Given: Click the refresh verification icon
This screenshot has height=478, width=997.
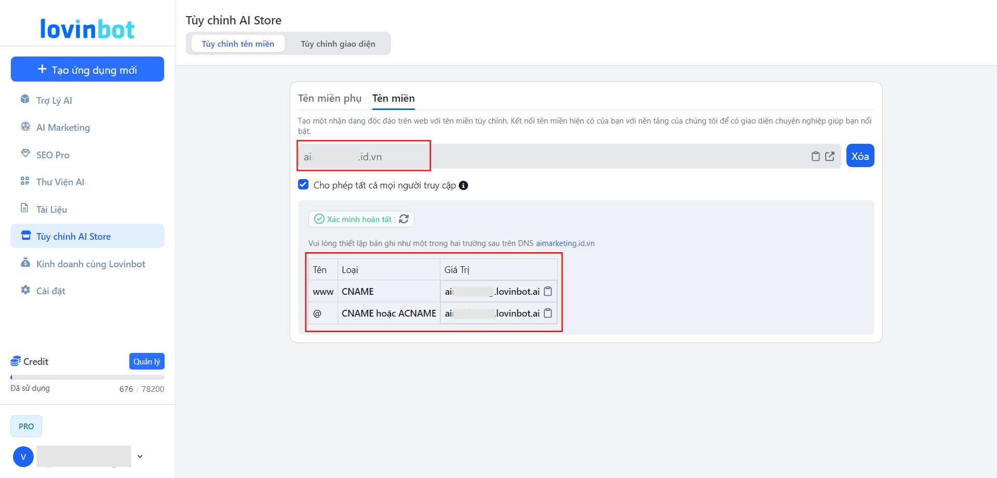Looking at the screenshot, I should tap(404, 219).
